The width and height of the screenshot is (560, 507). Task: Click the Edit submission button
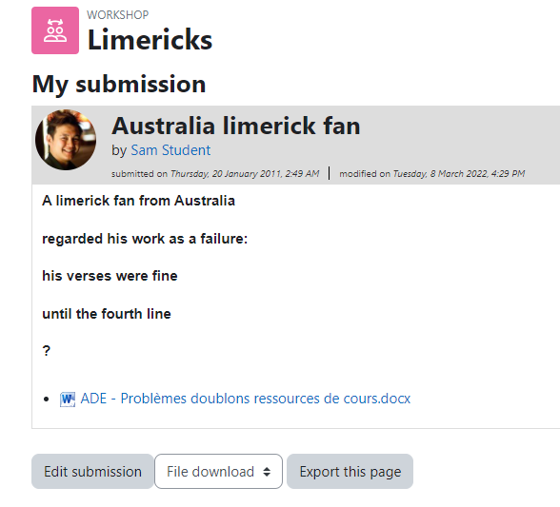coord(92,471)
